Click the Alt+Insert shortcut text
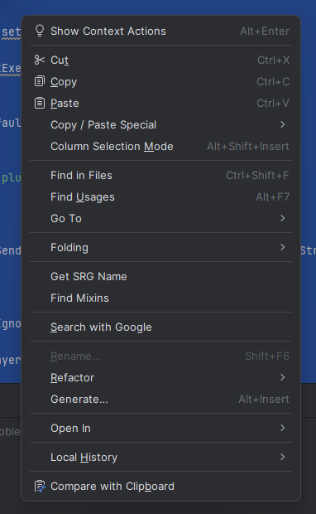The image size is (316, 514). tap(264, 400)
